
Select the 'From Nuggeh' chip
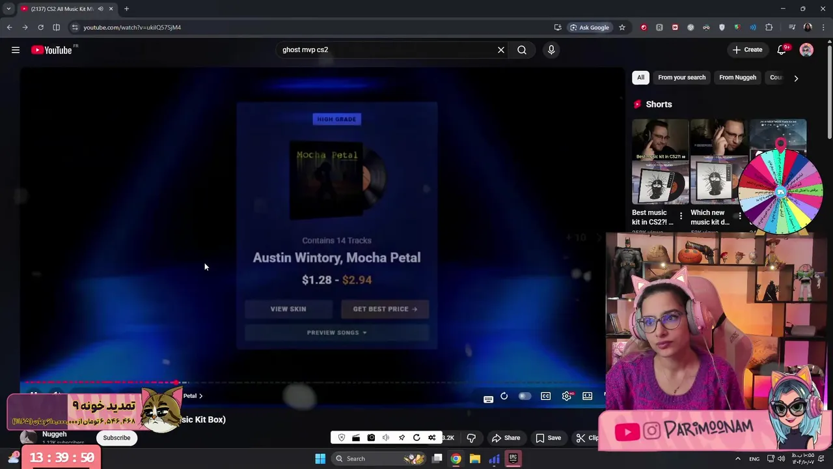(x=737, y=78)
